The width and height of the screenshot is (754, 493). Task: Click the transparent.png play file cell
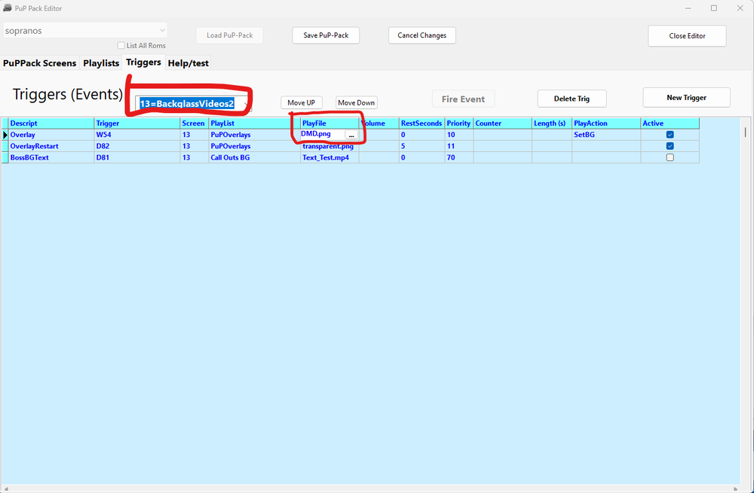pos(329,146)
